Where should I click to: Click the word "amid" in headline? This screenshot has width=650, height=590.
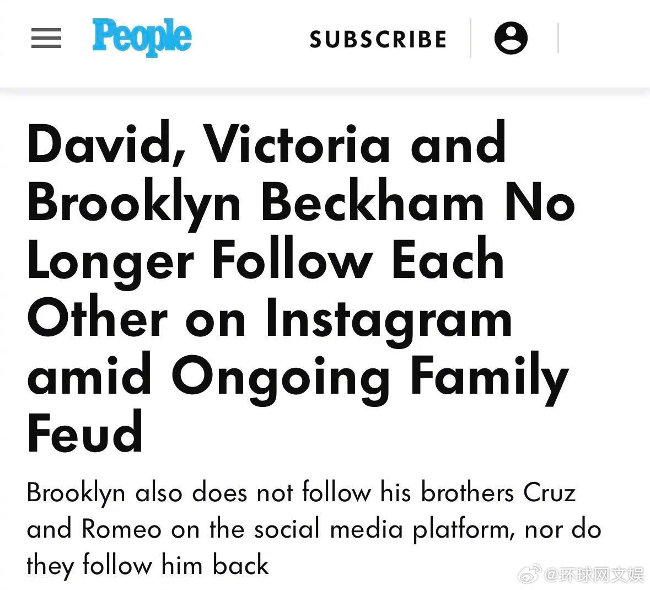click(89, 376)
